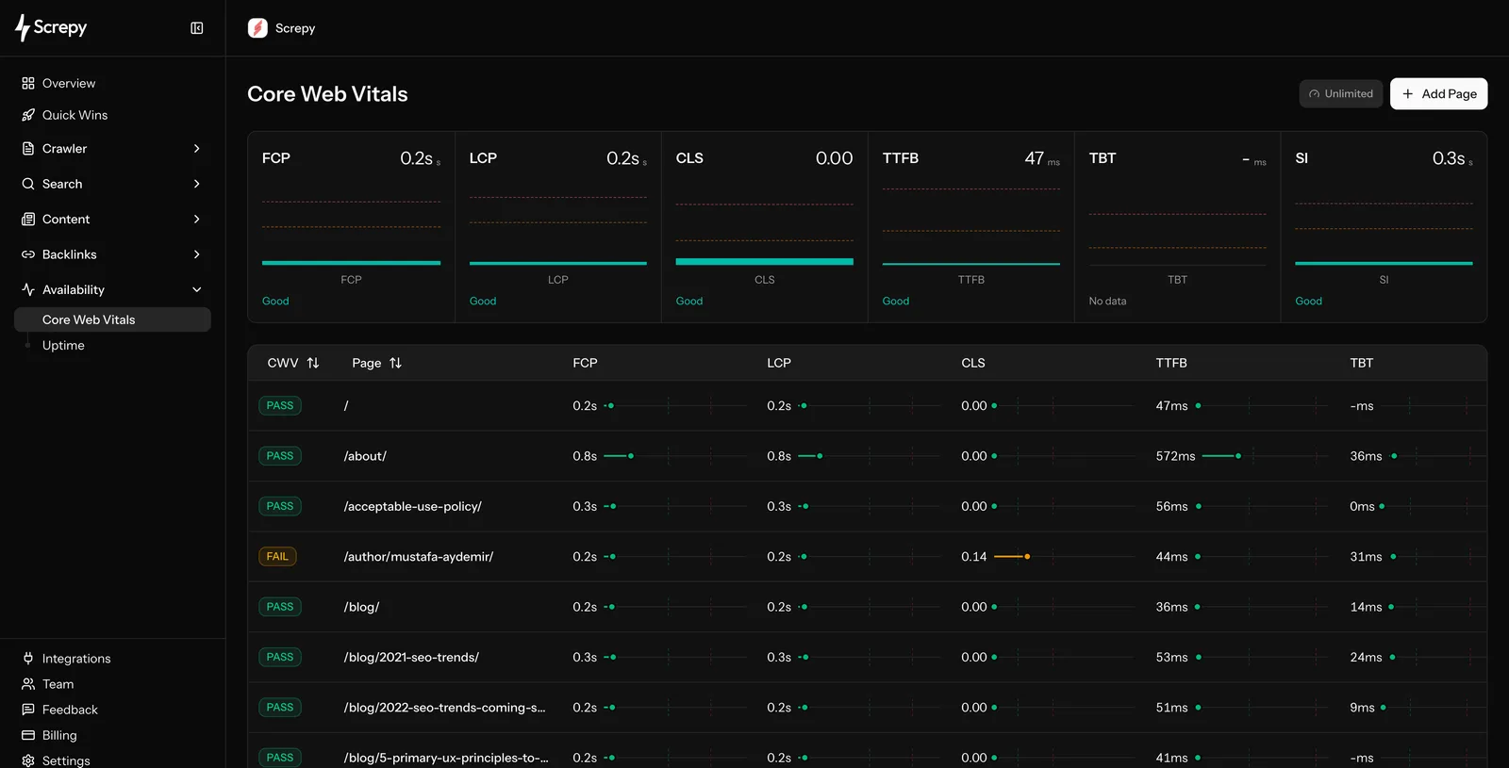
Task: Click the Crawler document icon
Action: point(28,148)
